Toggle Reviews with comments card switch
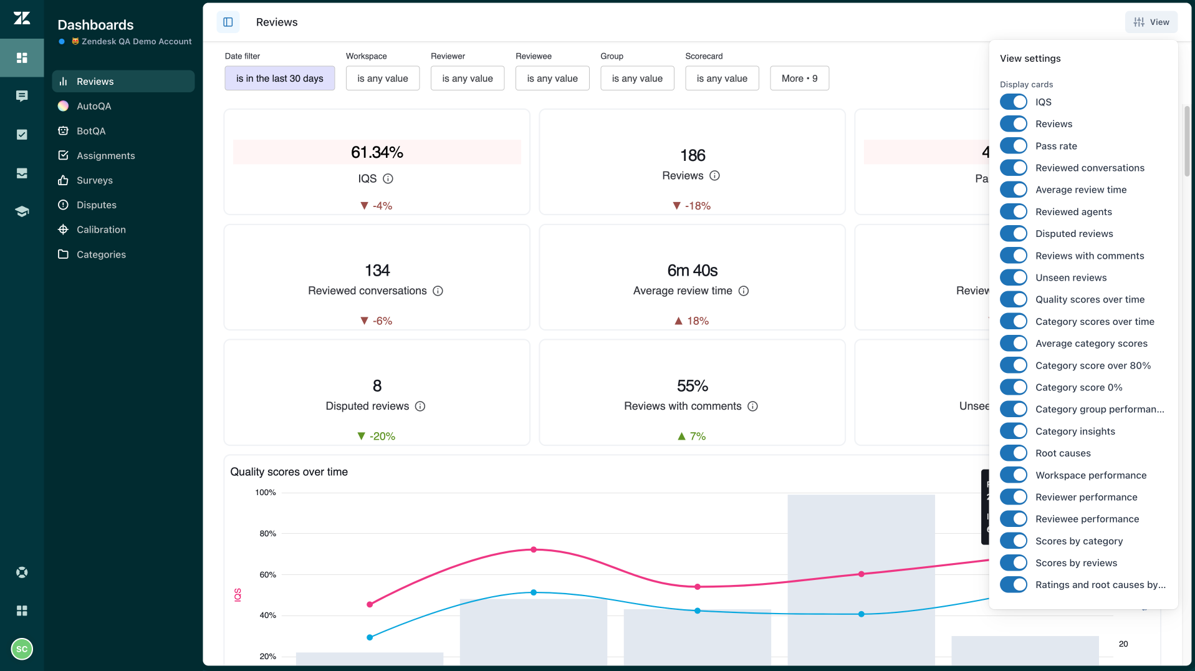Screen dimensions: 1195x671 1014,256
